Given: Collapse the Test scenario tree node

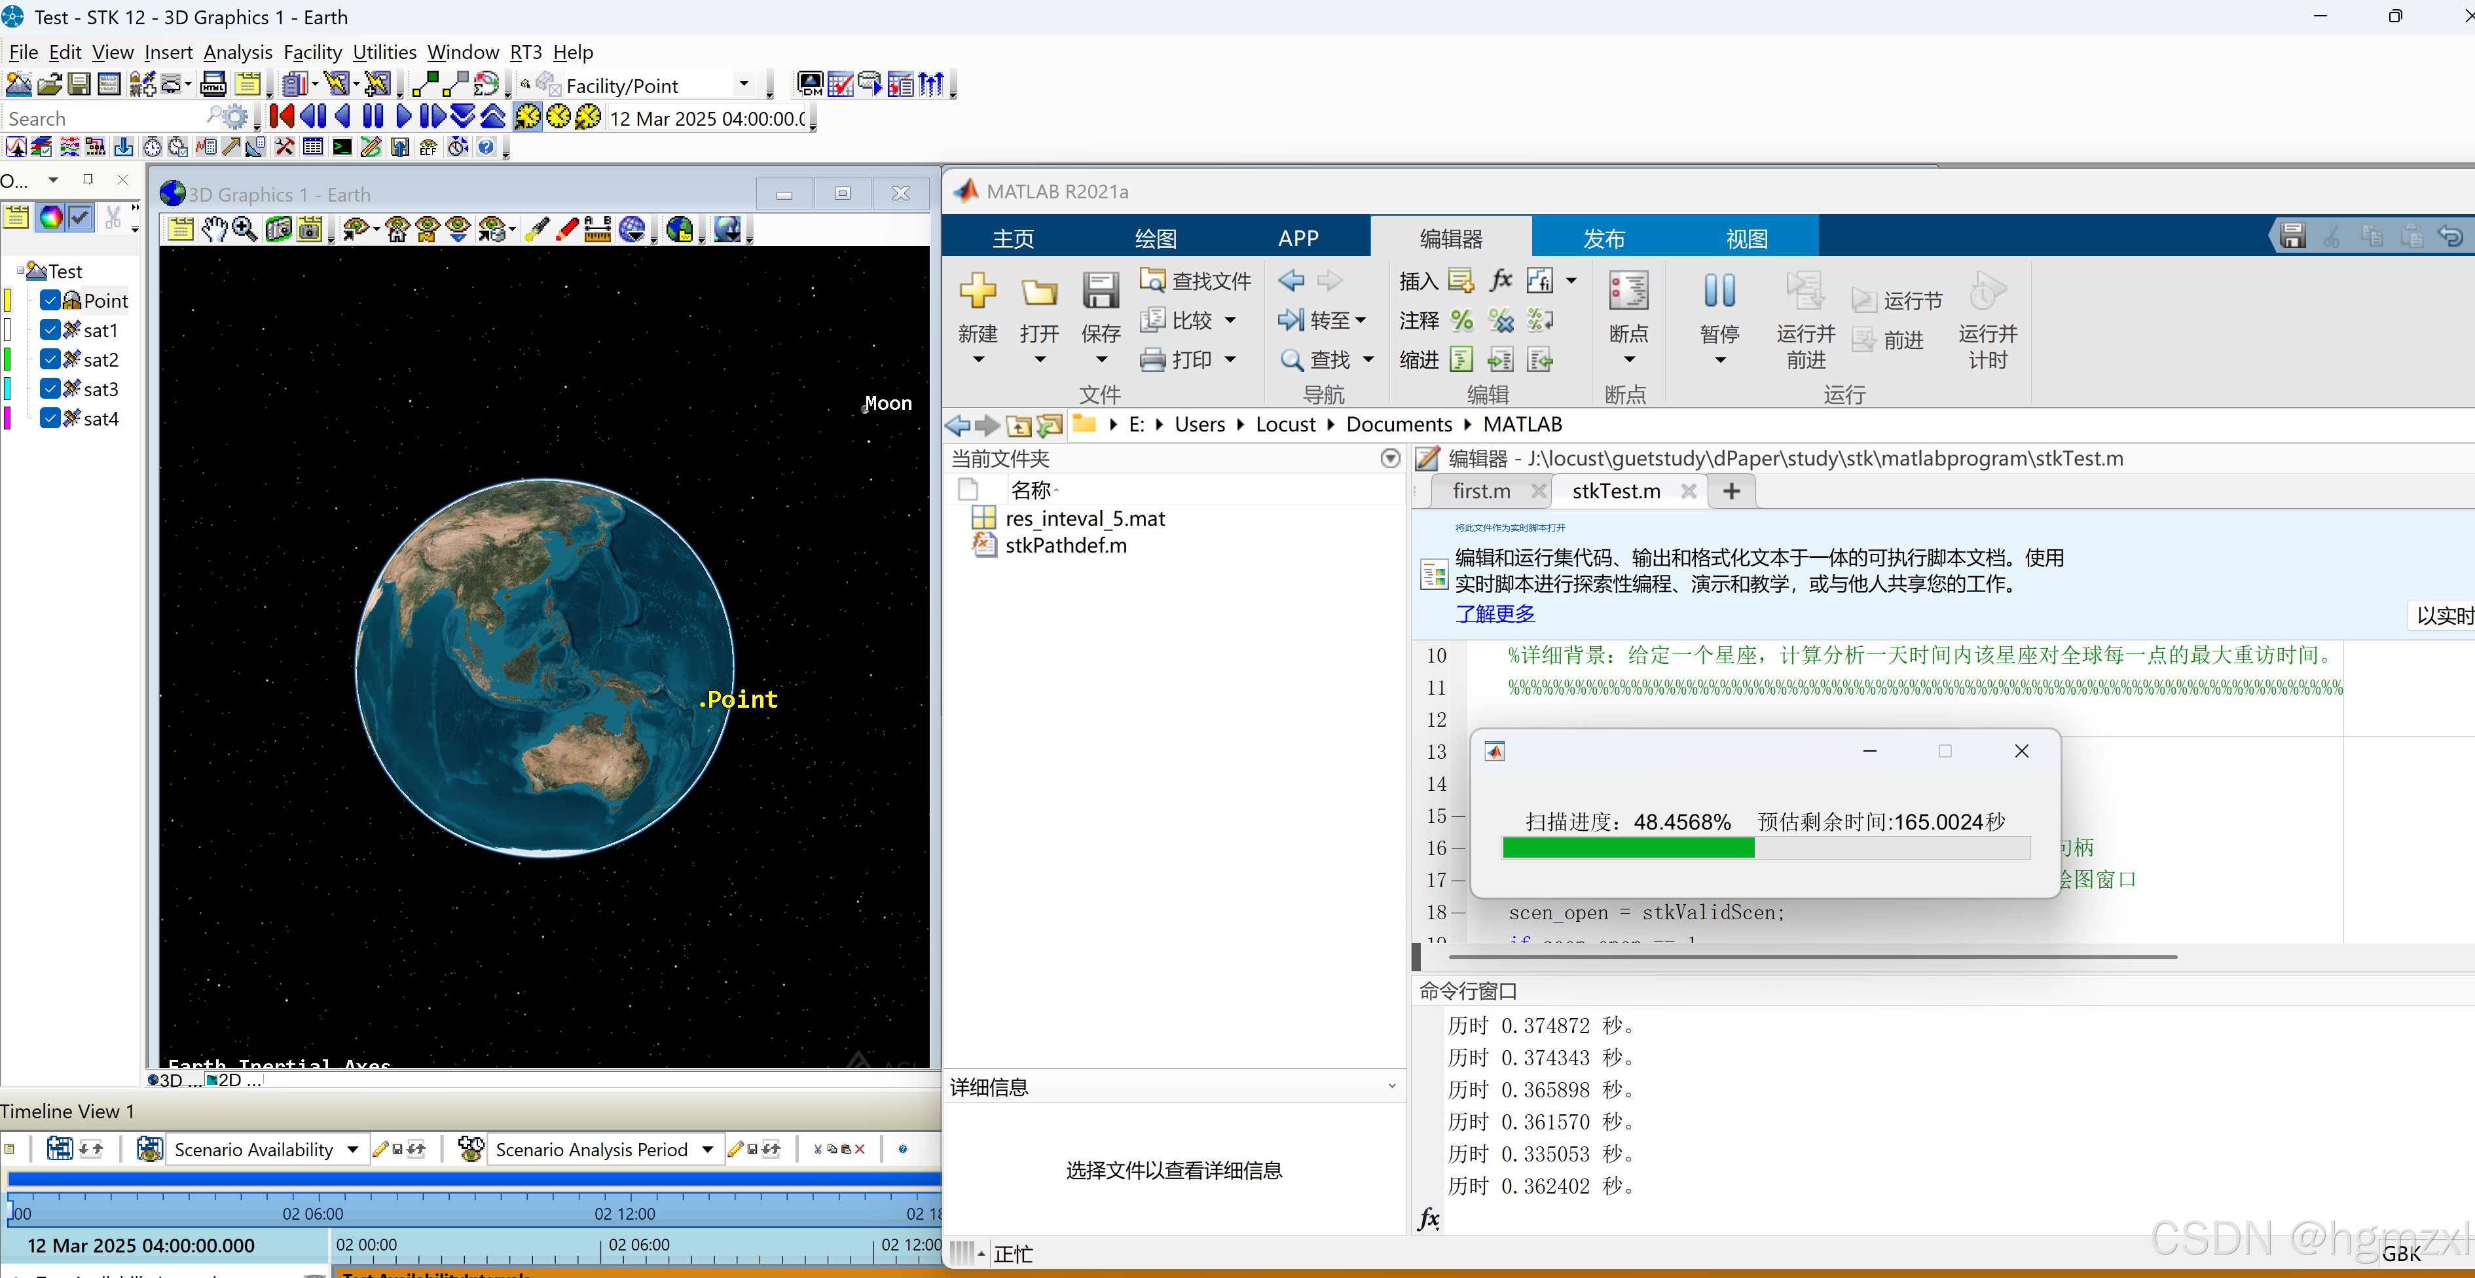Looking at the screenshot, I should [x=20, y=270].
